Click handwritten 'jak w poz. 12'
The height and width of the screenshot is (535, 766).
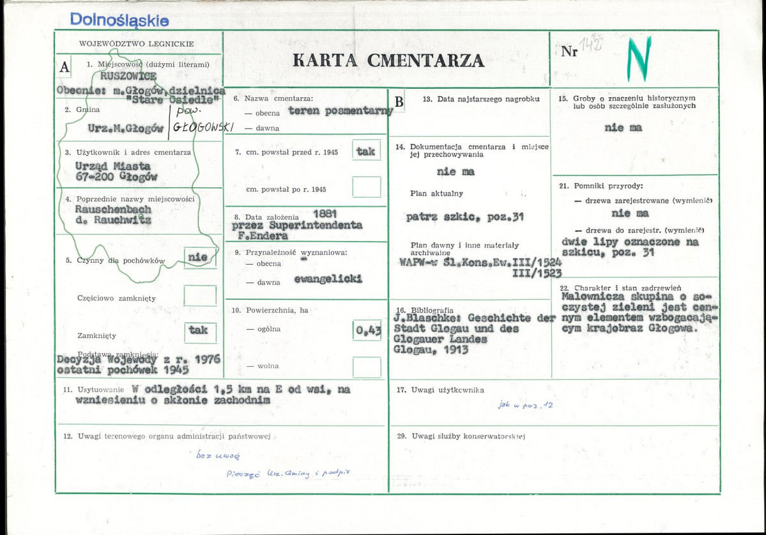point(526,405)
